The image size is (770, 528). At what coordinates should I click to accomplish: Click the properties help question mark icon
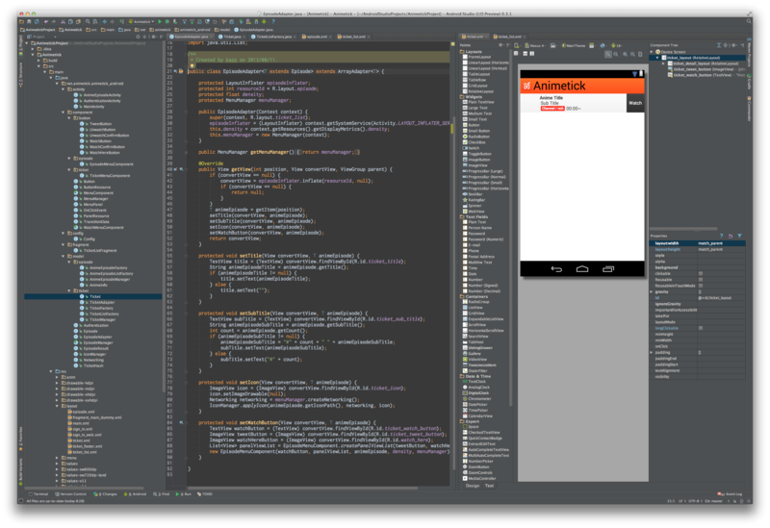pos(721,236)
